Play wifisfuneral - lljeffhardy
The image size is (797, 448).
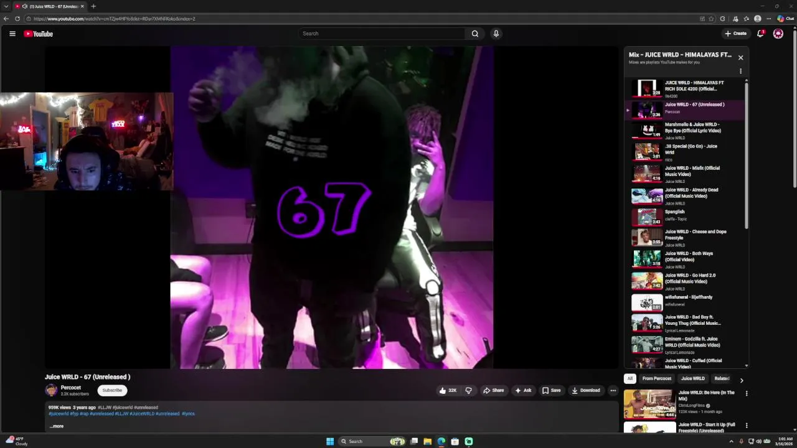click(685, 302)
